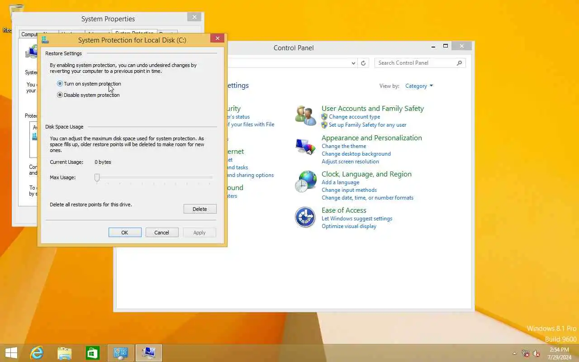
Task: Launch Internet Explorer from taskbar
Action: pos(36,353)
